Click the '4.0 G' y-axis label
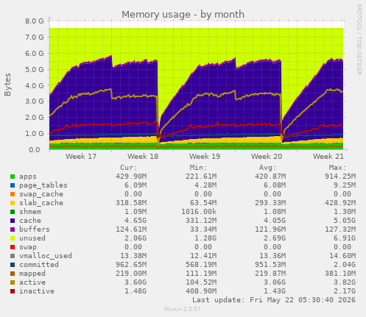 pyautogui.click(x=35, y=85)
